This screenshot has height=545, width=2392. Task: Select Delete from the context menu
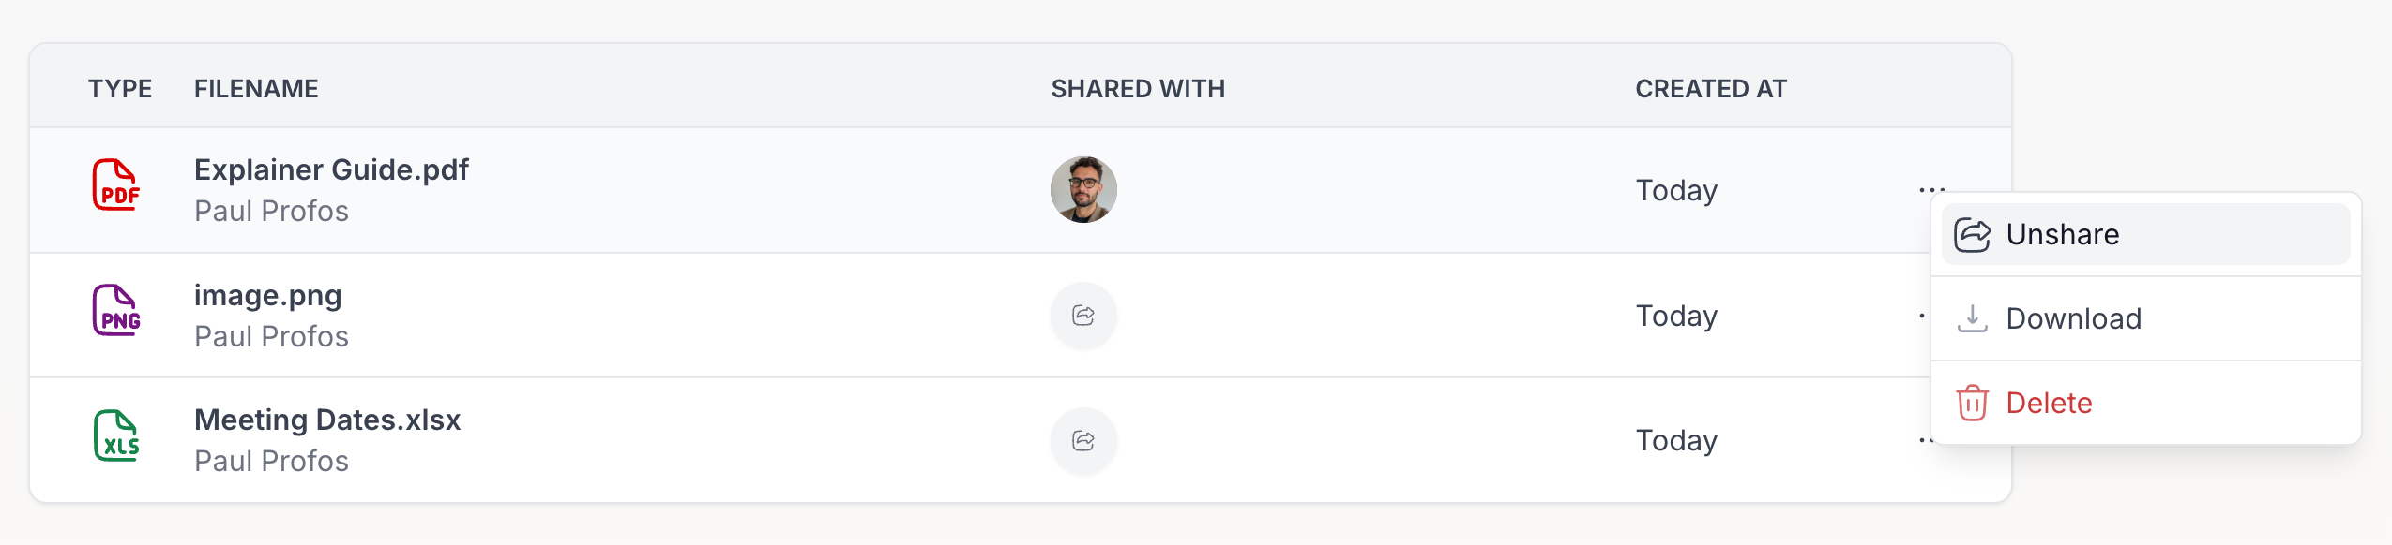tap(2049, 403)
